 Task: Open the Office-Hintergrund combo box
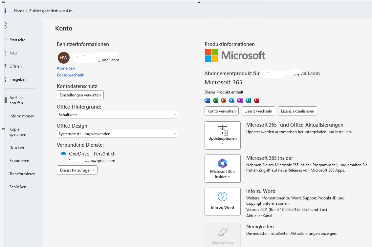click(x=118, y=115)
